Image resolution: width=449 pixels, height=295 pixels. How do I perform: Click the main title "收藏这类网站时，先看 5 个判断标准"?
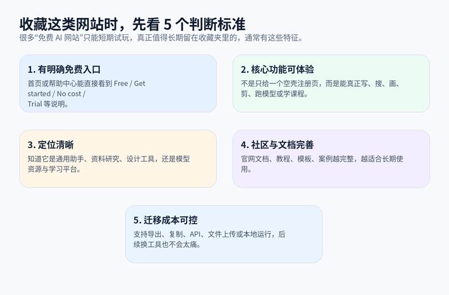click(132, 24)
